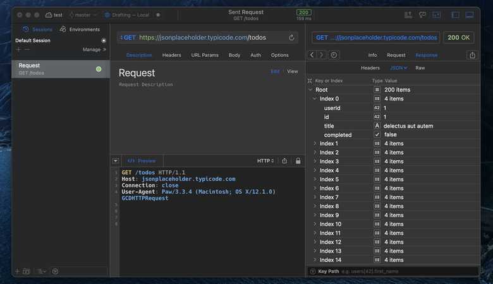Click the View description button

pyautogui.click(x=293, y=71)
